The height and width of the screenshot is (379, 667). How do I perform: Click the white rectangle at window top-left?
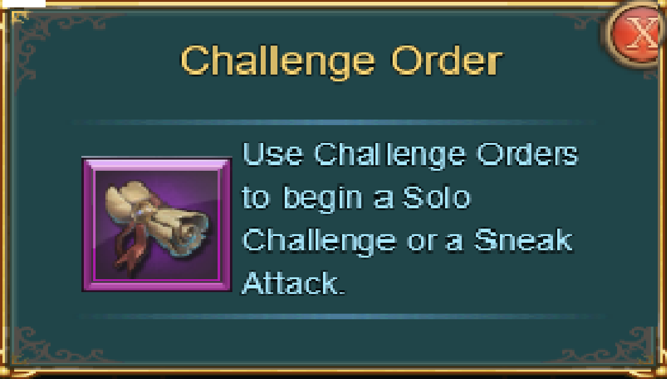pos(23,4)
